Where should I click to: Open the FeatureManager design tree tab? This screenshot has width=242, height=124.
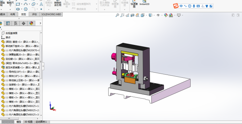point(1,23)
